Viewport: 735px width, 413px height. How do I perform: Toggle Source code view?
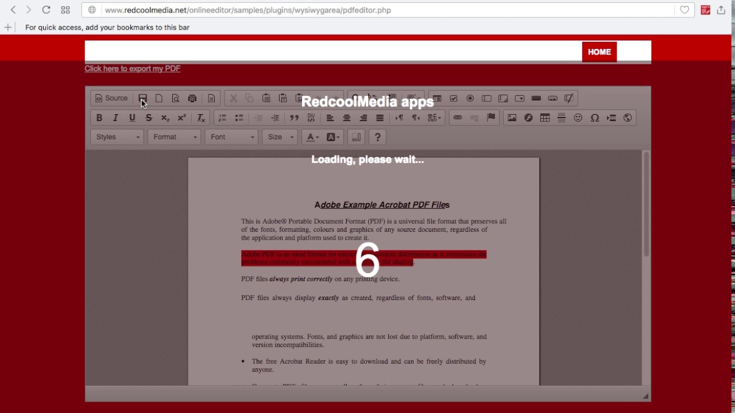(111, 98)
